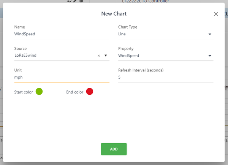Click the Chart Type label

(x=128, y=27)
